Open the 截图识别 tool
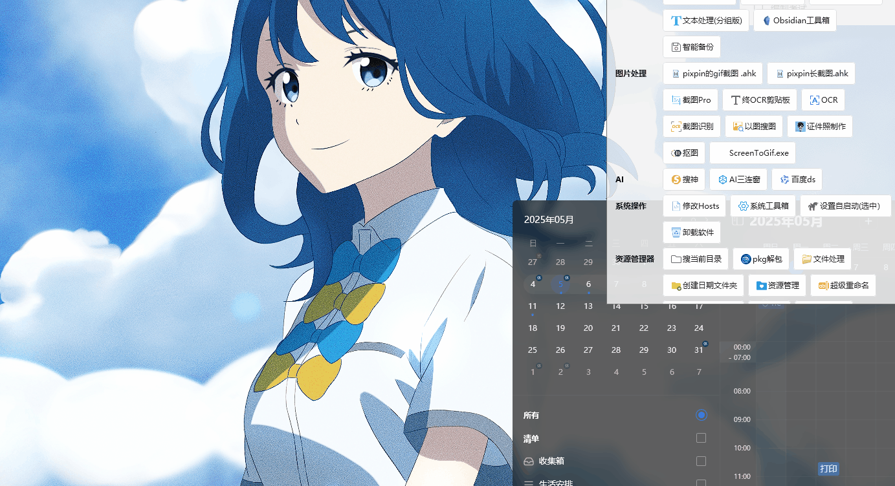Image resolution: width=895 pixels, height=486 pixels. coord(692,127)
